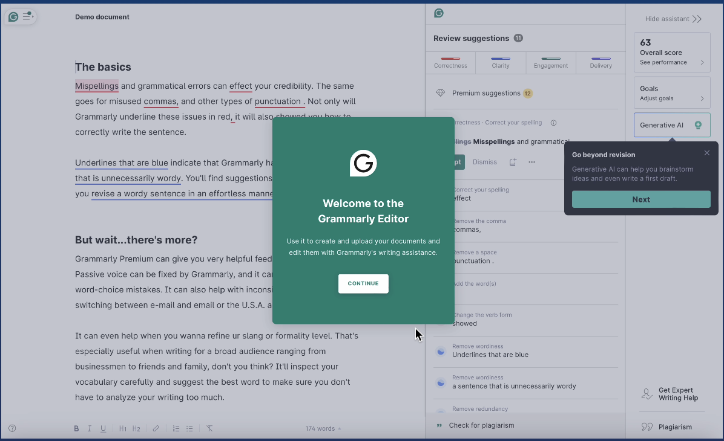724x441 pixels.
Task: Toggle underline formatting
Action: (x=103, y=428)
